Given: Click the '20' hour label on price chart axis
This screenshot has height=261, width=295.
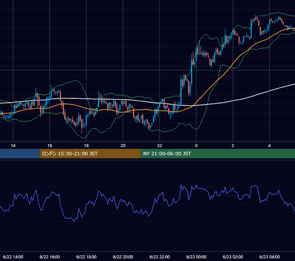Looking at the screenshot, I should tap(123, 146).
